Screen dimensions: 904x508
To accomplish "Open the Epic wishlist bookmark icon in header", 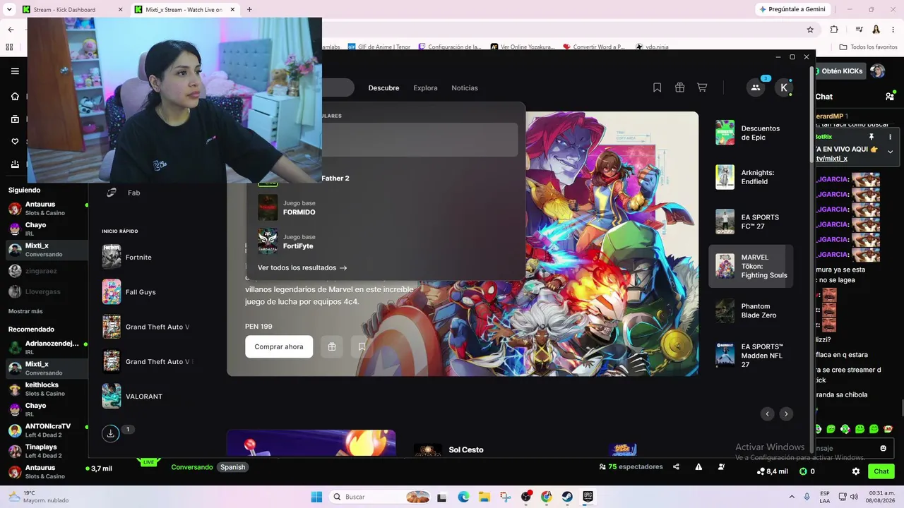I will [x=657, y=87].
